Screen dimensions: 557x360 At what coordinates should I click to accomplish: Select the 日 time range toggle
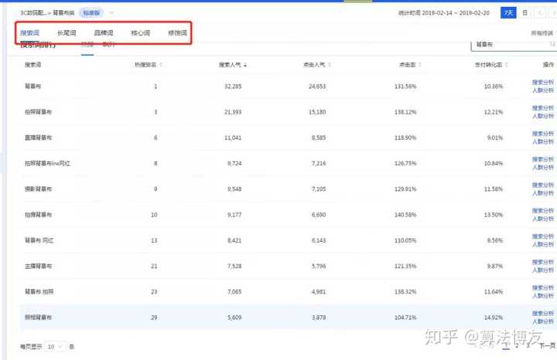tap(525, 13)
